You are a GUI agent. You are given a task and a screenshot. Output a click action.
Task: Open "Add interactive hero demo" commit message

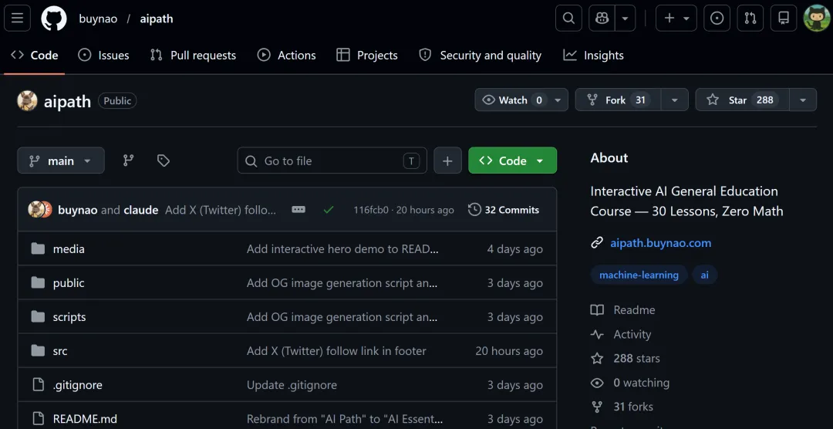[342, 248]
